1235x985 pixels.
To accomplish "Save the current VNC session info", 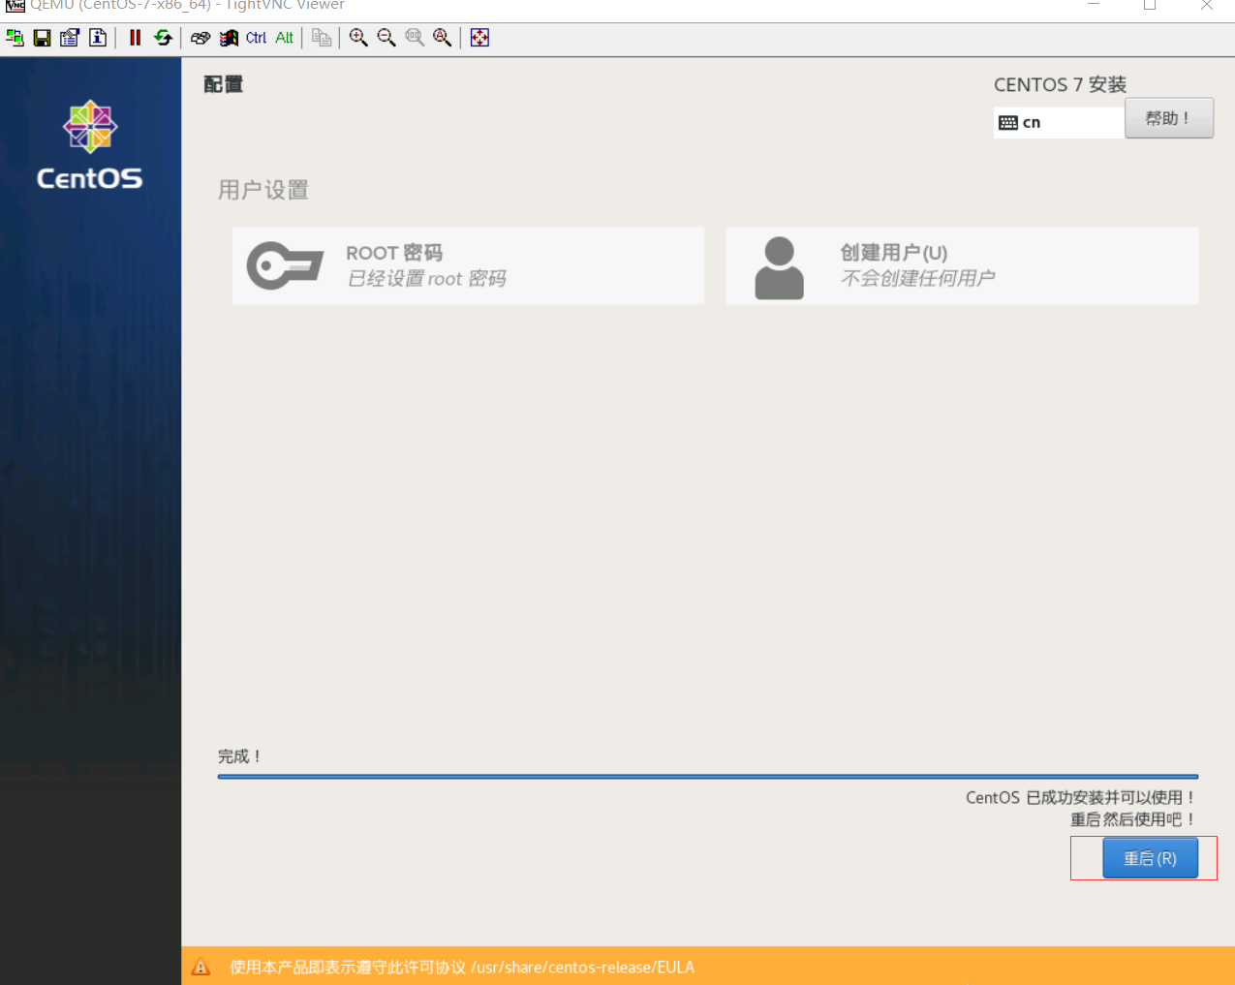I will 42,37.
